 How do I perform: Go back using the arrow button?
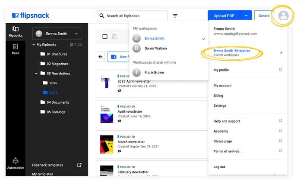coord(101,57)
